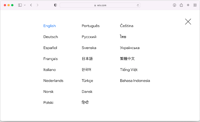Pick the Português language link

coord(90,26)
